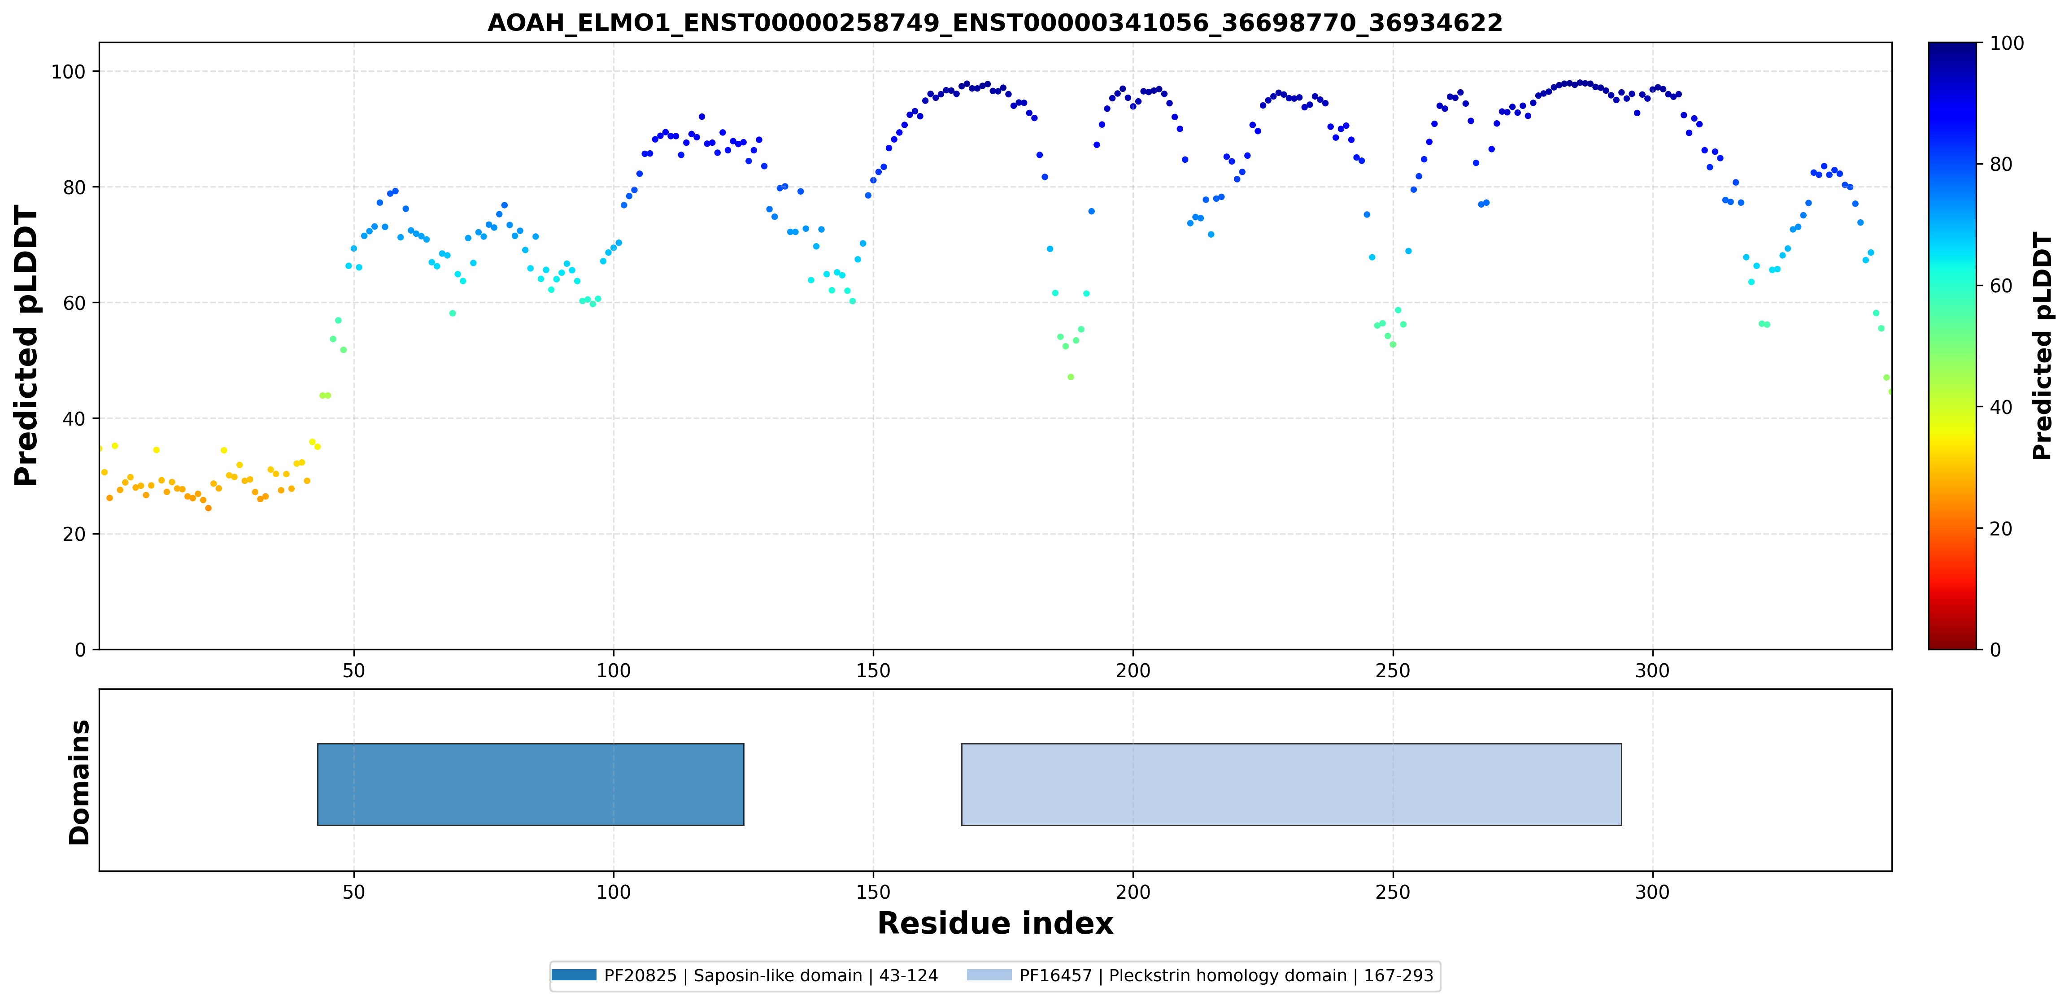Click the 50 tick below the scatter plot
Screen dimensions: 2069x1005
[353, 670]
